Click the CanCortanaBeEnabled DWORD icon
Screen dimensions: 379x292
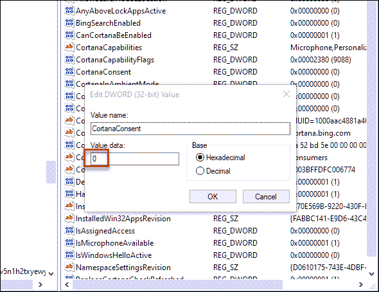[x=69, y=35]
